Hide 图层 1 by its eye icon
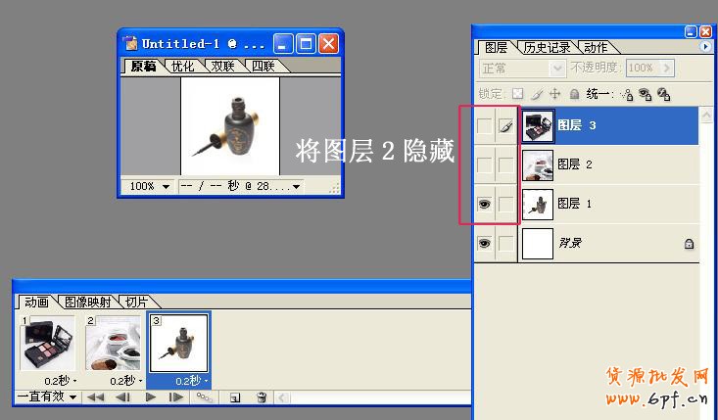This screenshot has width=718, height=420. (484, 204)
